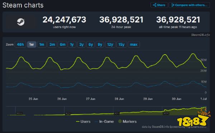Click the 26 Jun axis label
The width and height of the screenshot is (215, 133).
(62, 99)
